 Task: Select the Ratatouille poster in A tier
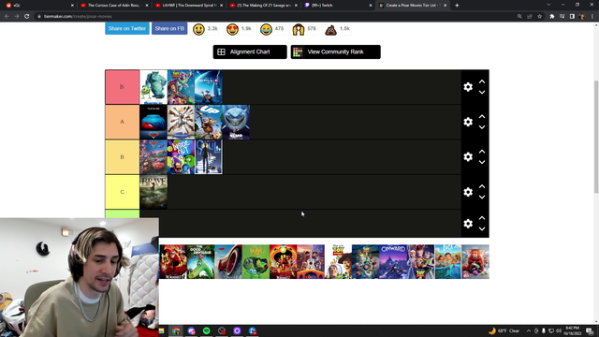pyautogui.click(x=181, y=122)
